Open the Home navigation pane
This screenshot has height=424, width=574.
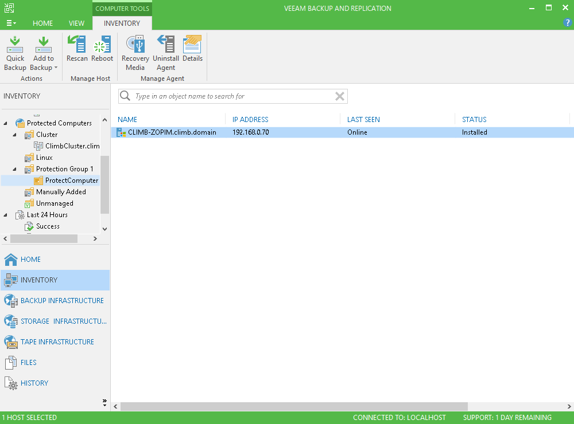tap(55, 260)
